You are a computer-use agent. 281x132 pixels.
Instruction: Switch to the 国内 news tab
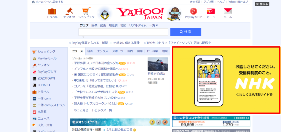pyautogui.click(x=130, y=51)
